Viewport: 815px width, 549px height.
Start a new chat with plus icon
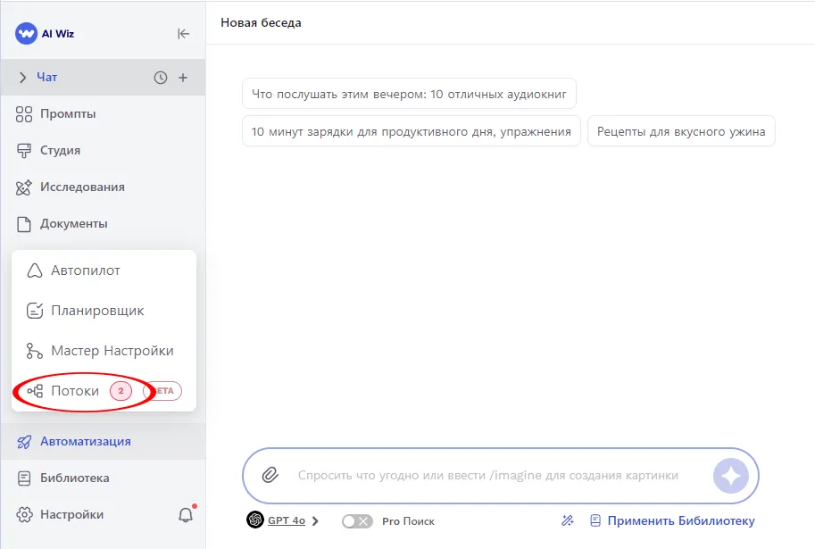point(183,78)
